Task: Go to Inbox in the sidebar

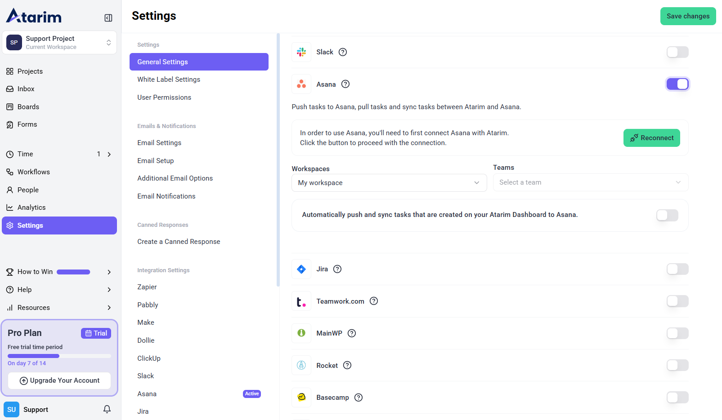Action: pos(26,89)
